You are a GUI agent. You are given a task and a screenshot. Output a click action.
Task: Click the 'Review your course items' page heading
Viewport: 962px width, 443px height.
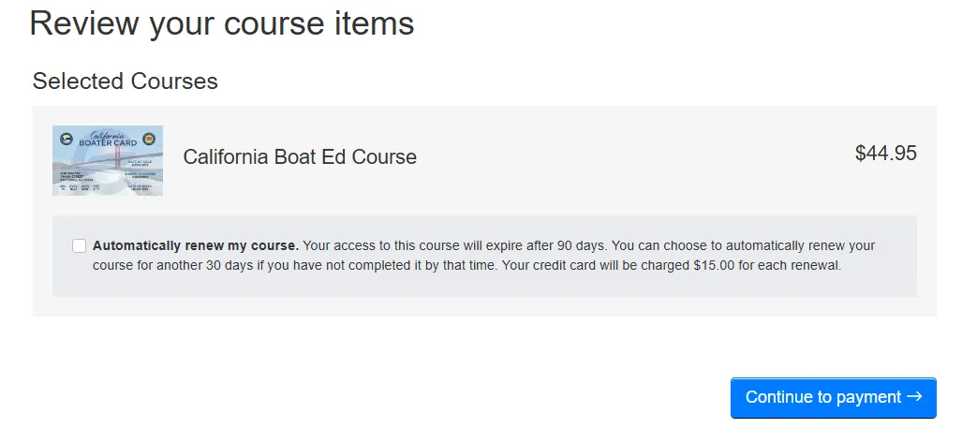tap(221, 22)
